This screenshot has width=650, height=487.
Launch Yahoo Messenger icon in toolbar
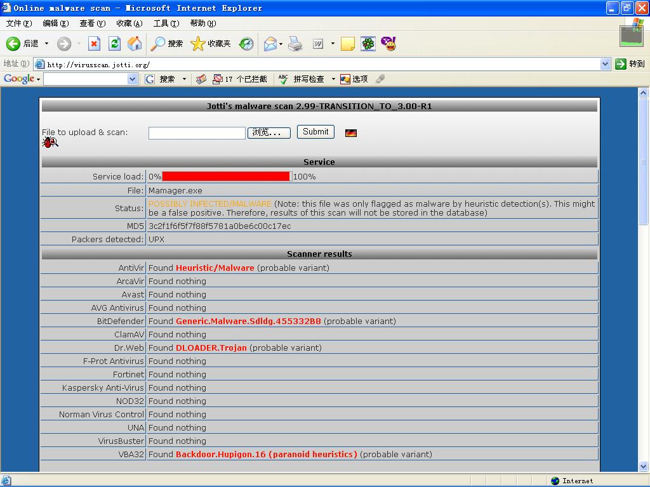[x=388, y=44]
